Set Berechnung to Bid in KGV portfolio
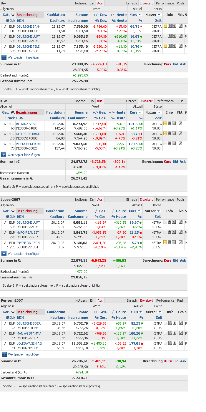The image size is (206, 412). pyautogui.click(x=175, y=162)
